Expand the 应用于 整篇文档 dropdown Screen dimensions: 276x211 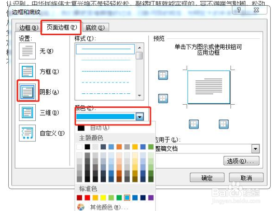pyautogui.click(x=255, y=149)
